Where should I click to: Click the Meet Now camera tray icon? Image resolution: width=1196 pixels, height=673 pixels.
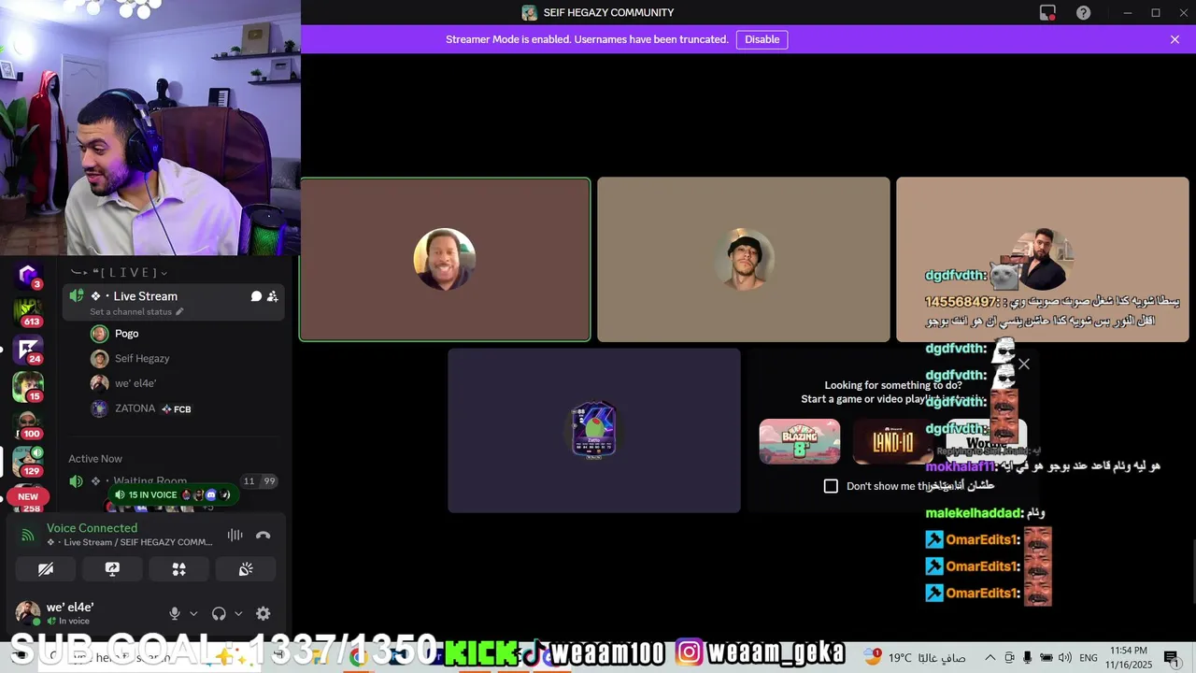click(x=1010, y=658)
